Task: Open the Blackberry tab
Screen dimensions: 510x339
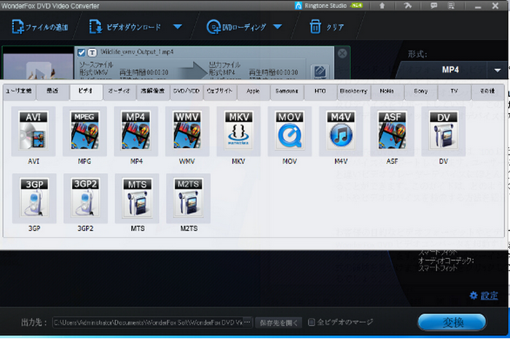Action: point(354,91)
